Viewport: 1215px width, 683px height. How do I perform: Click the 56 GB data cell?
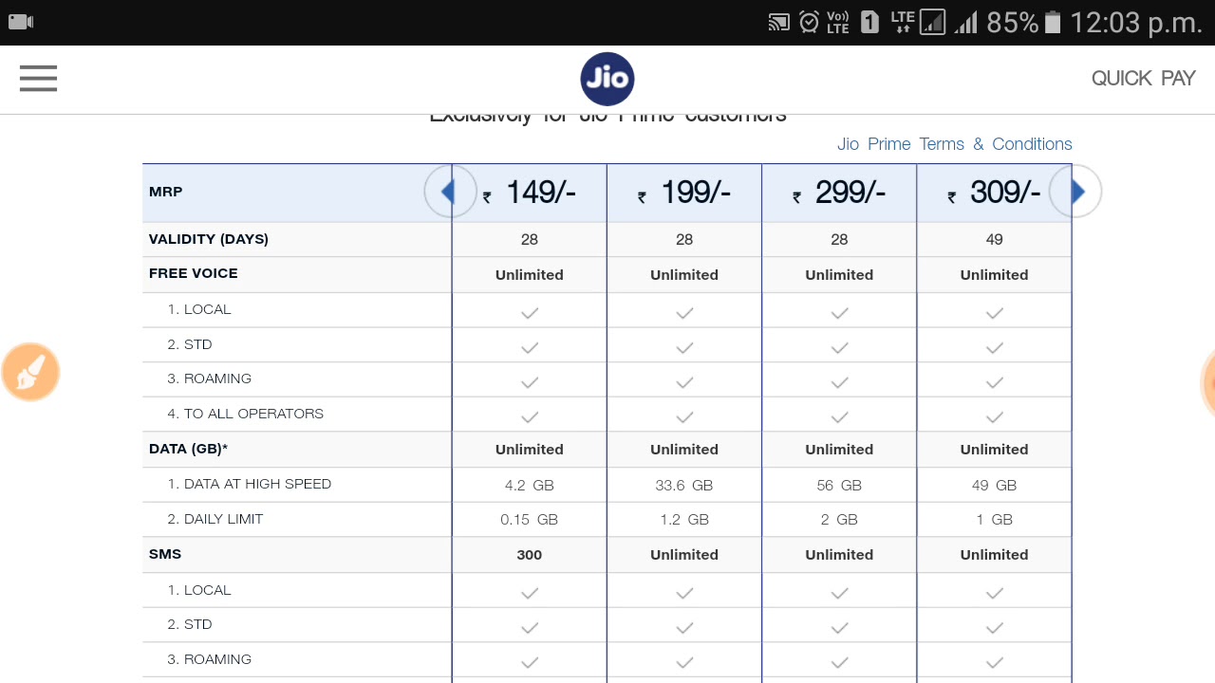point(839,485)
